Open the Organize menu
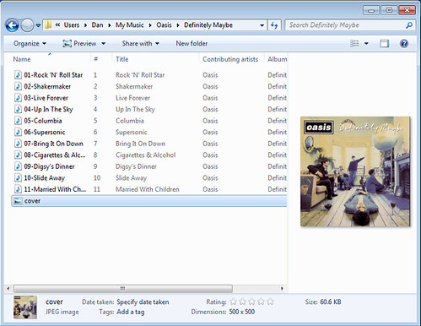 coord(30,44)
